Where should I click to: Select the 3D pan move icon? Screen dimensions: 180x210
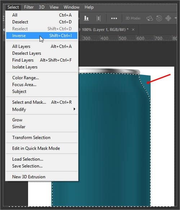(x=168, y=18)
